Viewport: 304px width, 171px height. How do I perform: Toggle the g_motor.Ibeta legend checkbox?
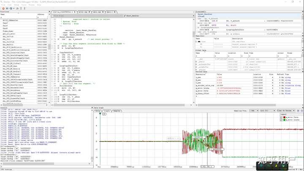[282, 117]
